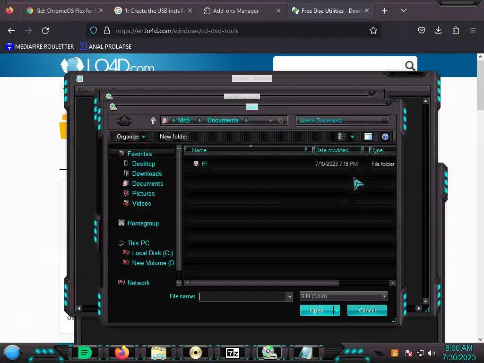
Task: Expand the address bar history dropdown
Action: (270, 121)
